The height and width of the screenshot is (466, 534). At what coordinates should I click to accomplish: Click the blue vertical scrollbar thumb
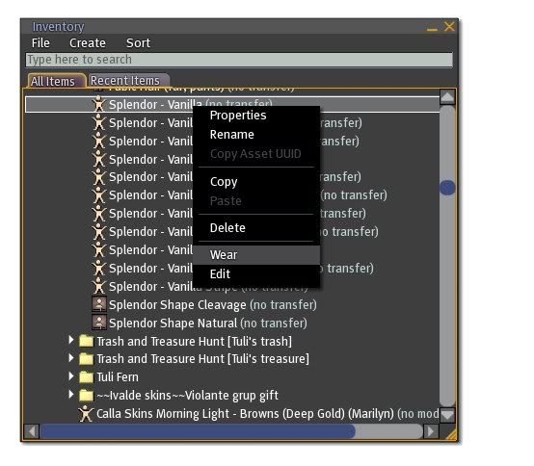click(x=447, y=188)
